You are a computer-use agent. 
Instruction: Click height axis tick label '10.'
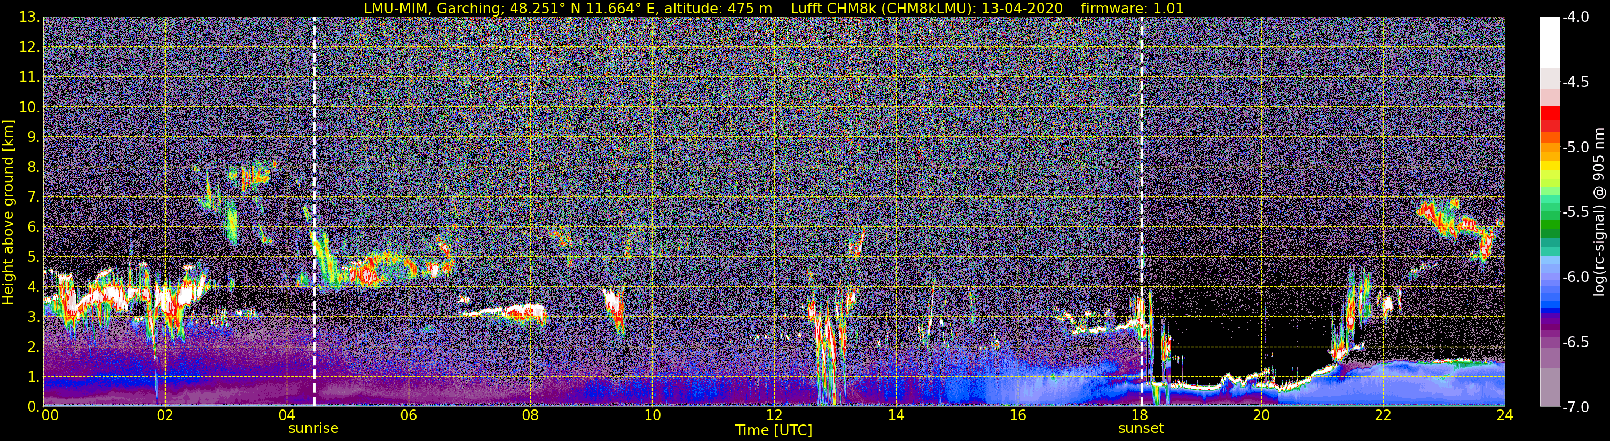[29, 107]
